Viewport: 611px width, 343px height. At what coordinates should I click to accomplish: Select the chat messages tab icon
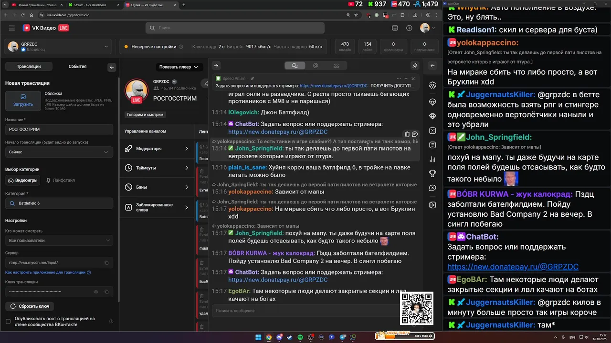click(295, 66)
